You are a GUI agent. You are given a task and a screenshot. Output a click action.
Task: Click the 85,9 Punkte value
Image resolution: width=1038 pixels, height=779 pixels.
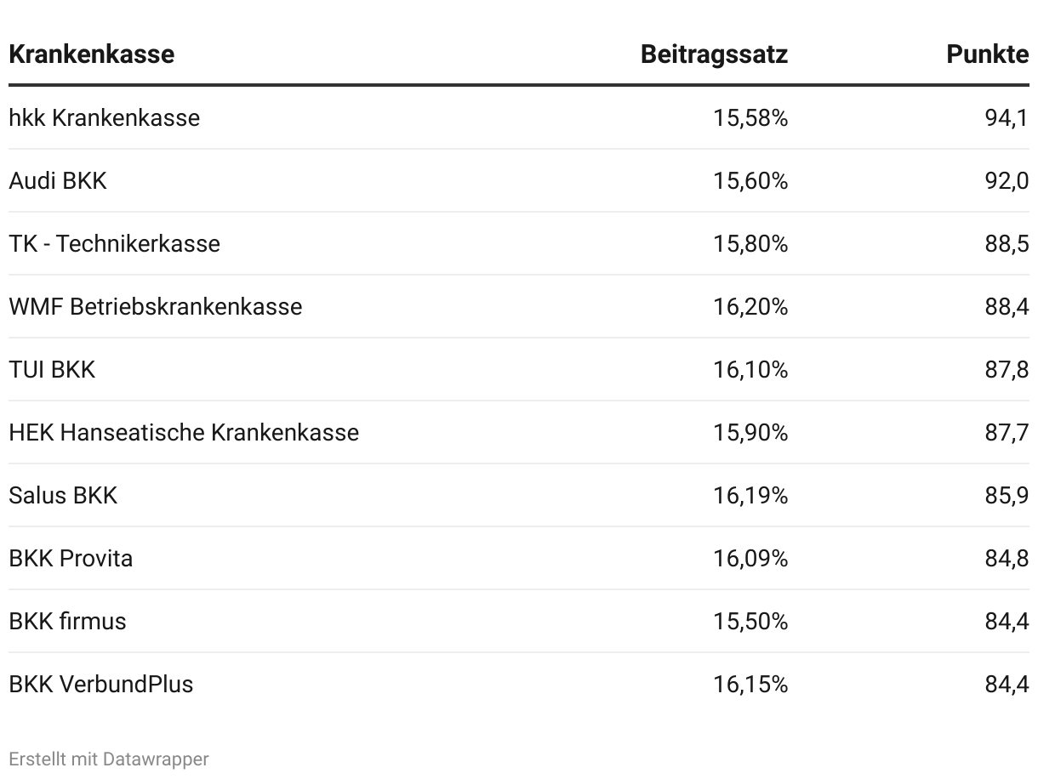pyautogui.click(x=1007, y=495)
